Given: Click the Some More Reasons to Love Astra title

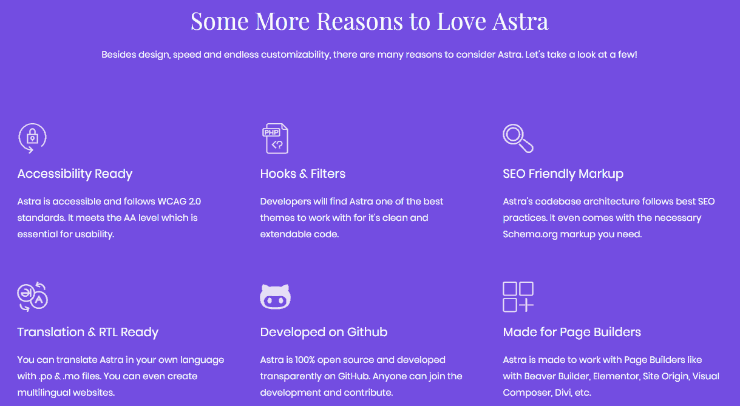Looking at the screenshot, I should point(369,21).
